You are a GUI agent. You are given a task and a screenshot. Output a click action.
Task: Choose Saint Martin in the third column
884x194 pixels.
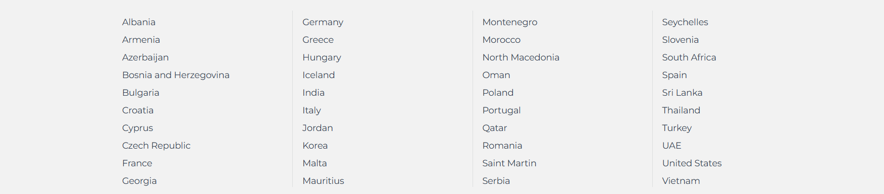509,163
